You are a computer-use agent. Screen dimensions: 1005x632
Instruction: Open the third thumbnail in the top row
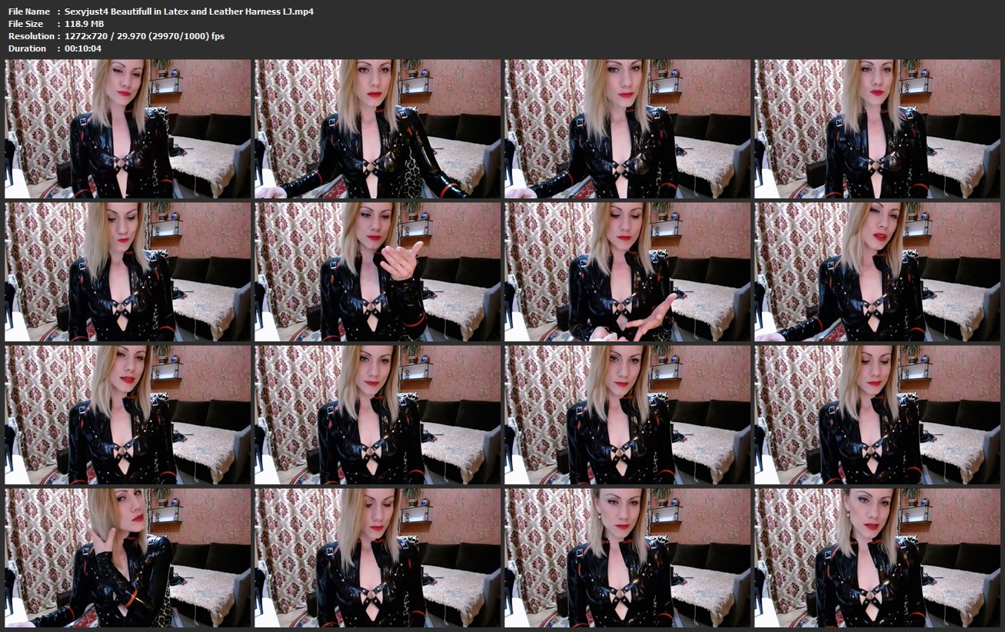tap(628, 129)
